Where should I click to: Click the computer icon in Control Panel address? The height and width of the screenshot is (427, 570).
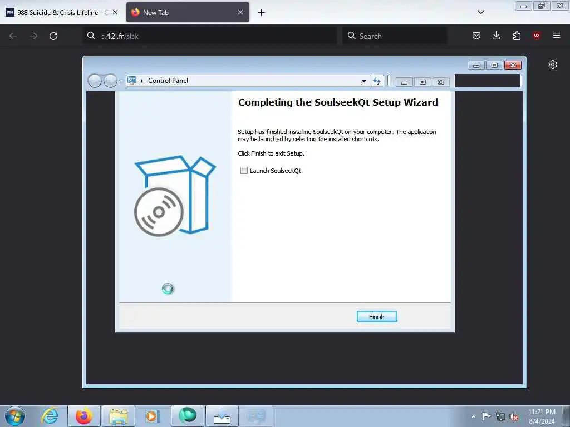click(x=132, y=80)
